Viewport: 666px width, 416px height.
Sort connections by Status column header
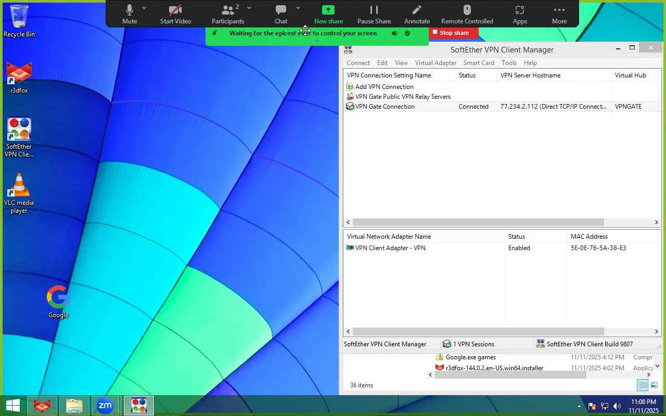click(x=476, y=75)
